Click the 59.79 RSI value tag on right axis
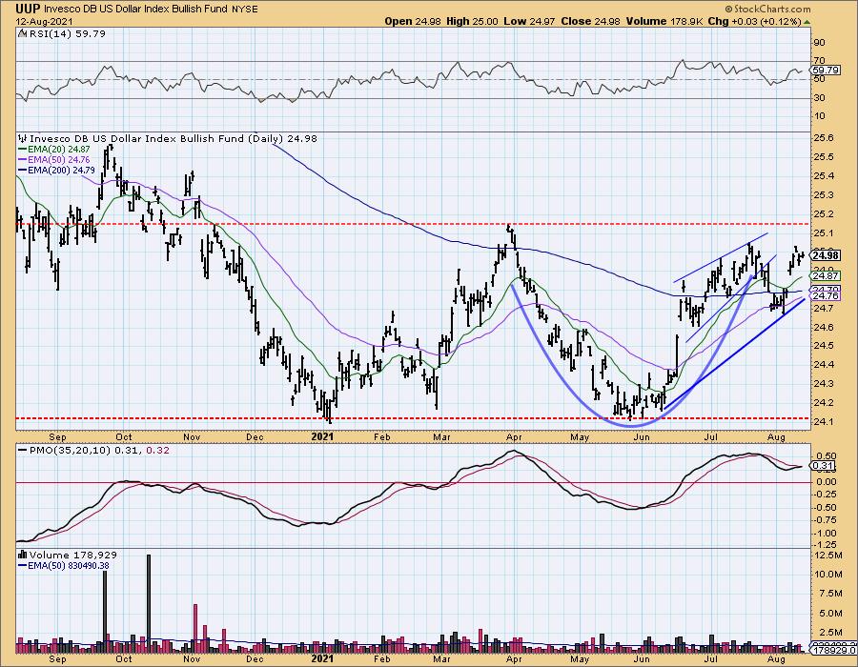 coord(826,70)
